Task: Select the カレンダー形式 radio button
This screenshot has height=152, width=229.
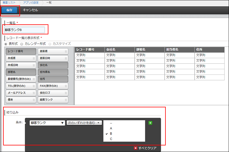Action: pyautogui.click(x=22, y=44)
